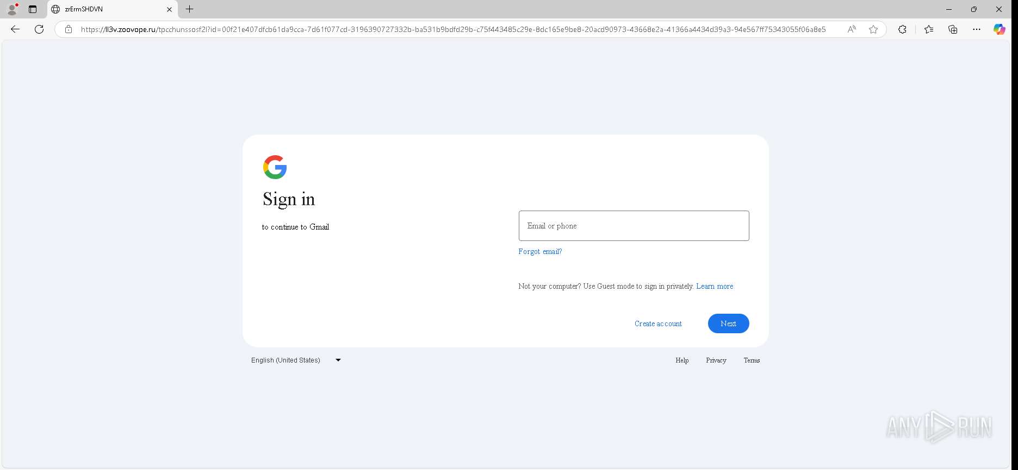Image resolution: width=1018 pixels, height=470 pixels.
Task: Refresh the page
Action: point(39,29)
